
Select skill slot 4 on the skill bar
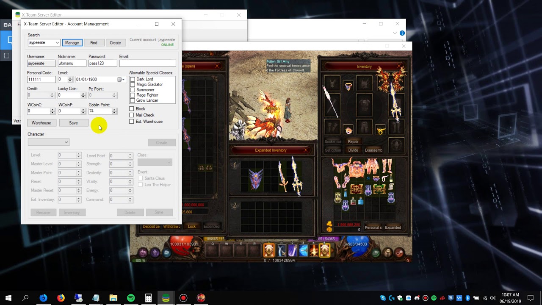[x=314, y=250]
